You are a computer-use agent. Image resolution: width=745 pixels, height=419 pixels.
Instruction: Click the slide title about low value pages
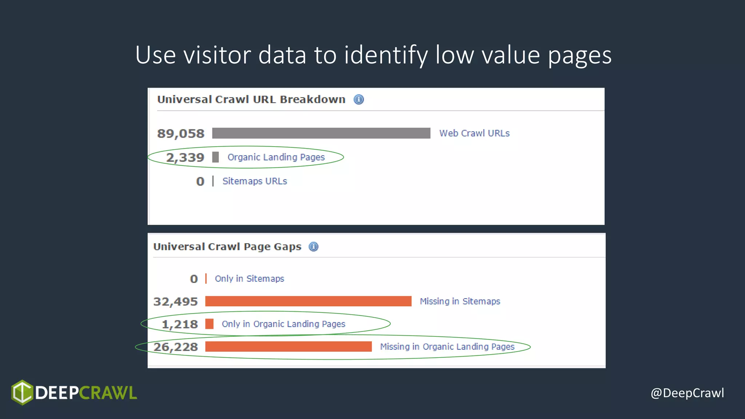[x=373, y=55]
